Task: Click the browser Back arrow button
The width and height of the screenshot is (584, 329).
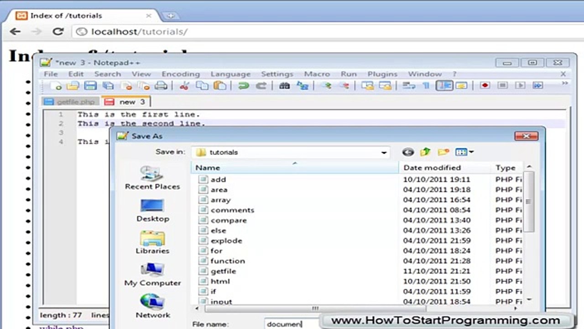Action: 16,32
